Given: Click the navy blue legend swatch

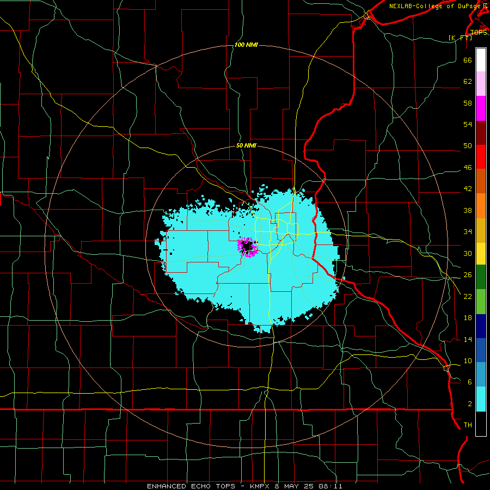Looking at the screenshot, I should point(481,326).
